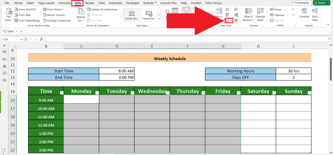Expand the Group dropdown arrow

click(285, 9)
